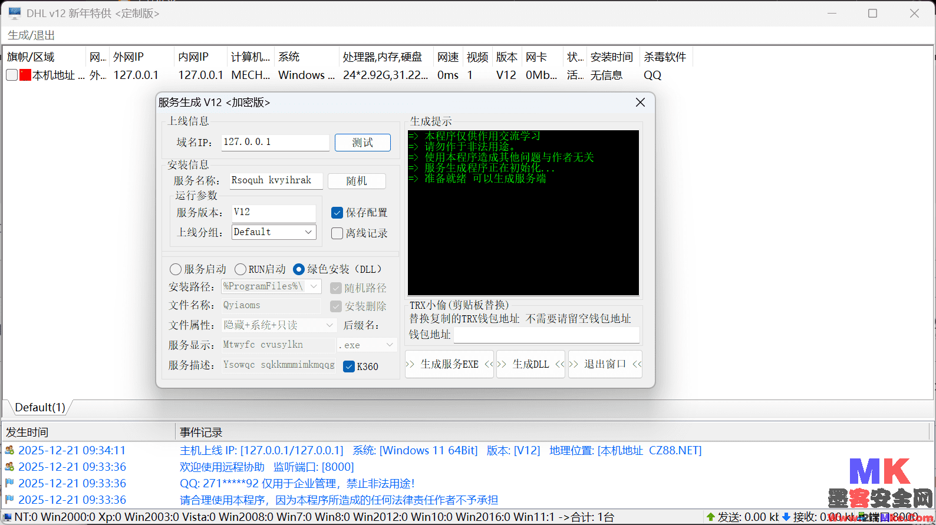Click the user icon beside the 09:34:11 log entry
Image resolution: width=936 pixels, height=525 pixels.
coord(9,450)
